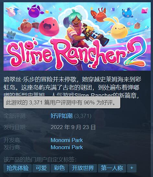Screen dimensions: 153x177
Task: Click the 第一人称 tag
Action: [112, 168]
